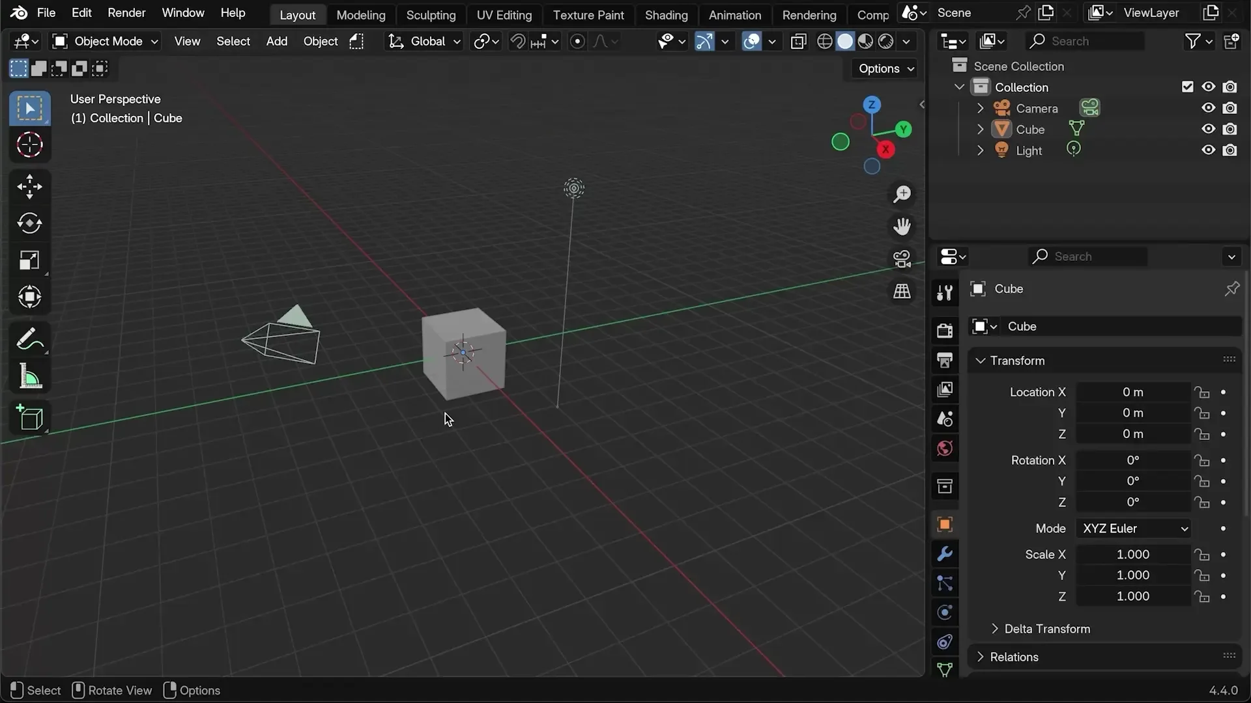Open the Tool properties tab
The width and height of the screenshot is (1251, 703).
click(945, 292)
